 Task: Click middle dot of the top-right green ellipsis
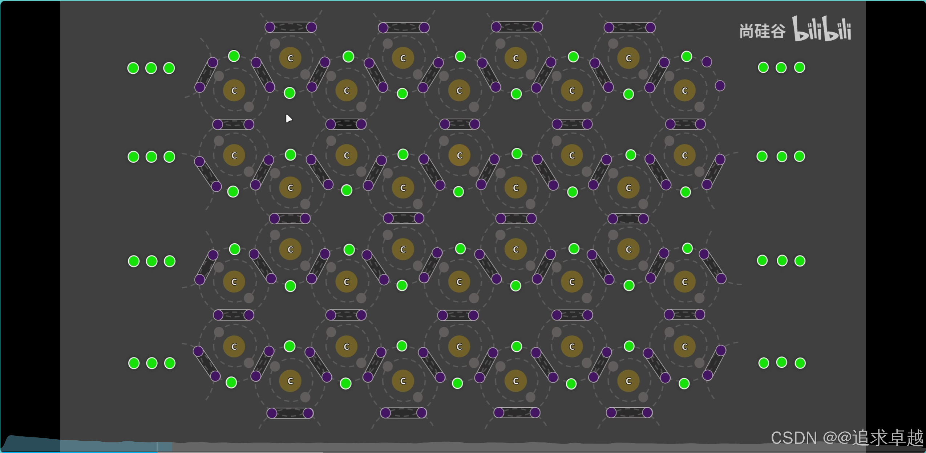(781, 68)
